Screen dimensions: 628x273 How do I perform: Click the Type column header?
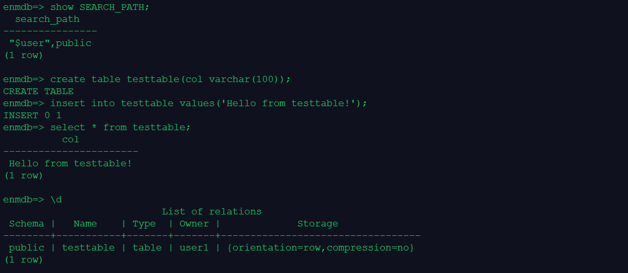click(x=144, y=224)
